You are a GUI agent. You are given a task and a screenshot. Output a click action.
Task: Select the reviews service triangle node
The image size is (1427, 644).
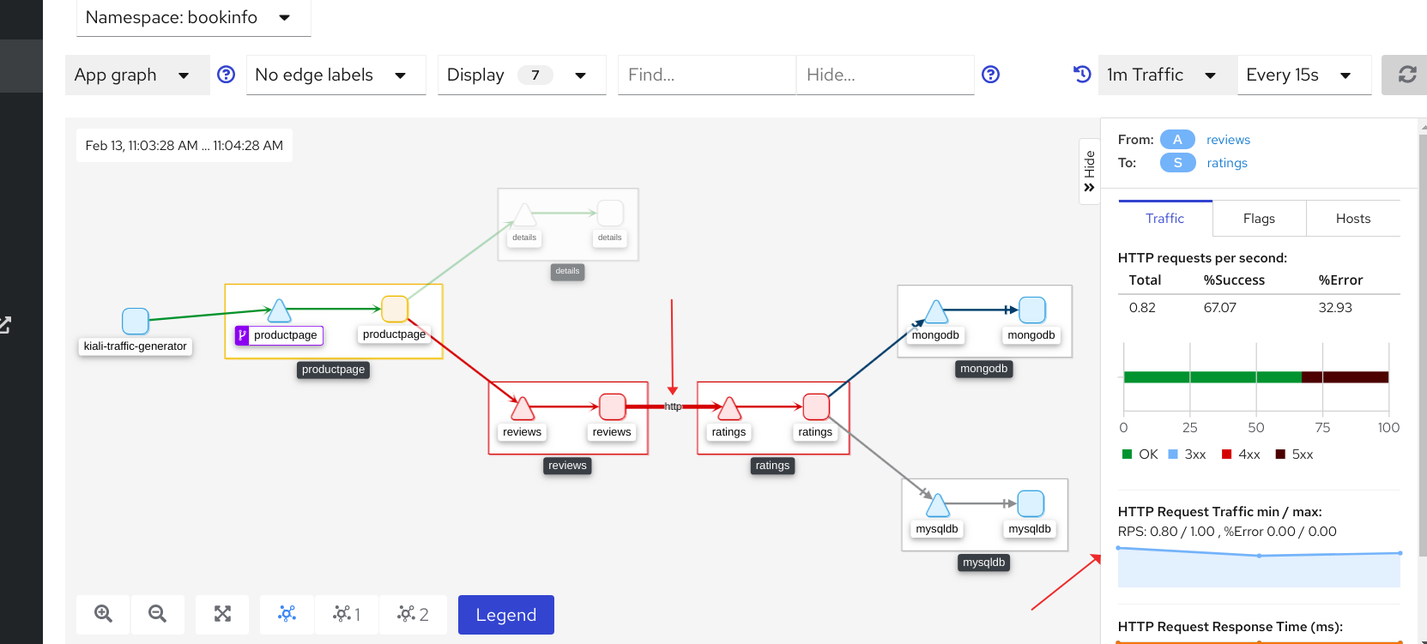point(523,408)
